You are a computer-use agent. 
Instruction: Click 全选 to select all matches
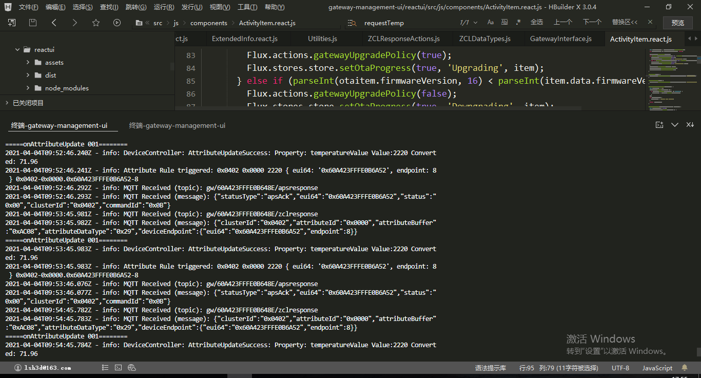click(x=537, y=23)
